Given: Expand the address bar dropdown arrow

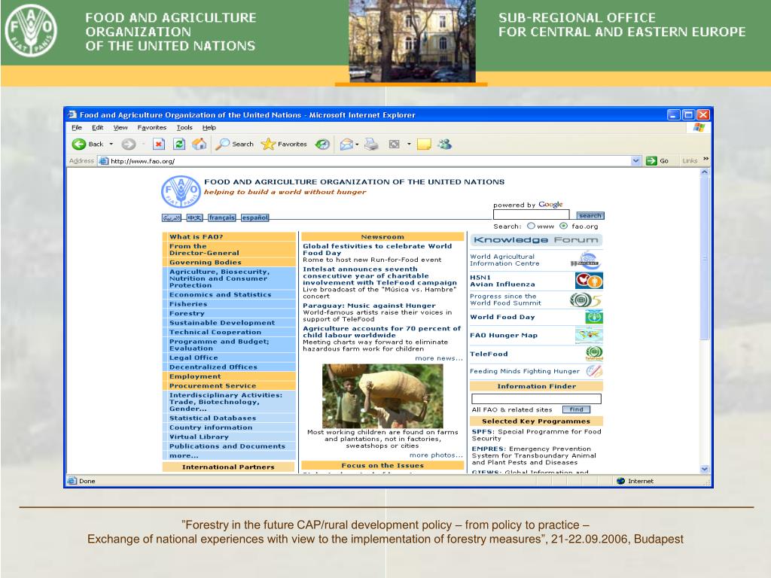Looking at the screenshot, I should pyautogui.click(x=635, y=161).
